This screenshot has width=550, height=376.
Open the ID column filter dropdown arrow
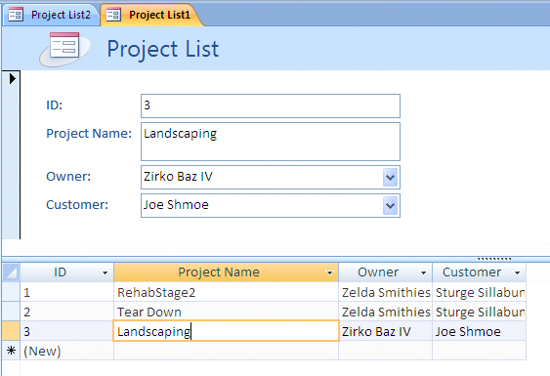105,272
